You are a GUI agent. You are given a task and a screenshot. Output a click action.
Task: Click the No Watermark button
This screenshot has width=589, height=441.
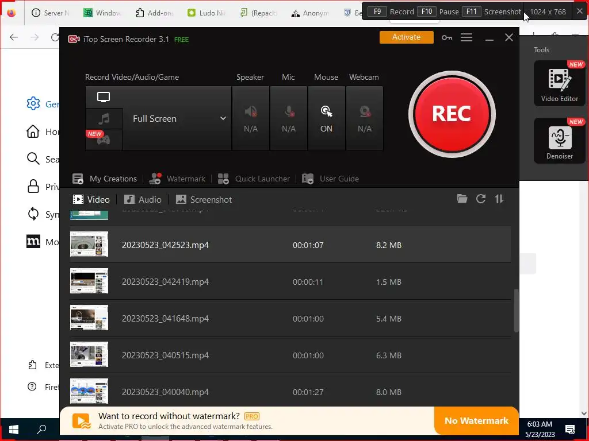(x=476, y=421)
